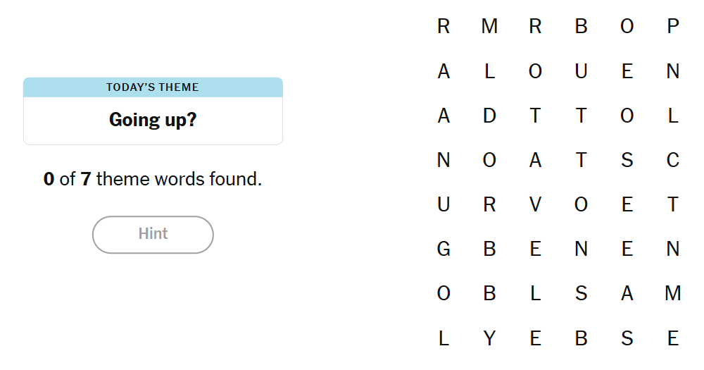
Task: Pick the letter S between T and C
Action: (627, 161)
